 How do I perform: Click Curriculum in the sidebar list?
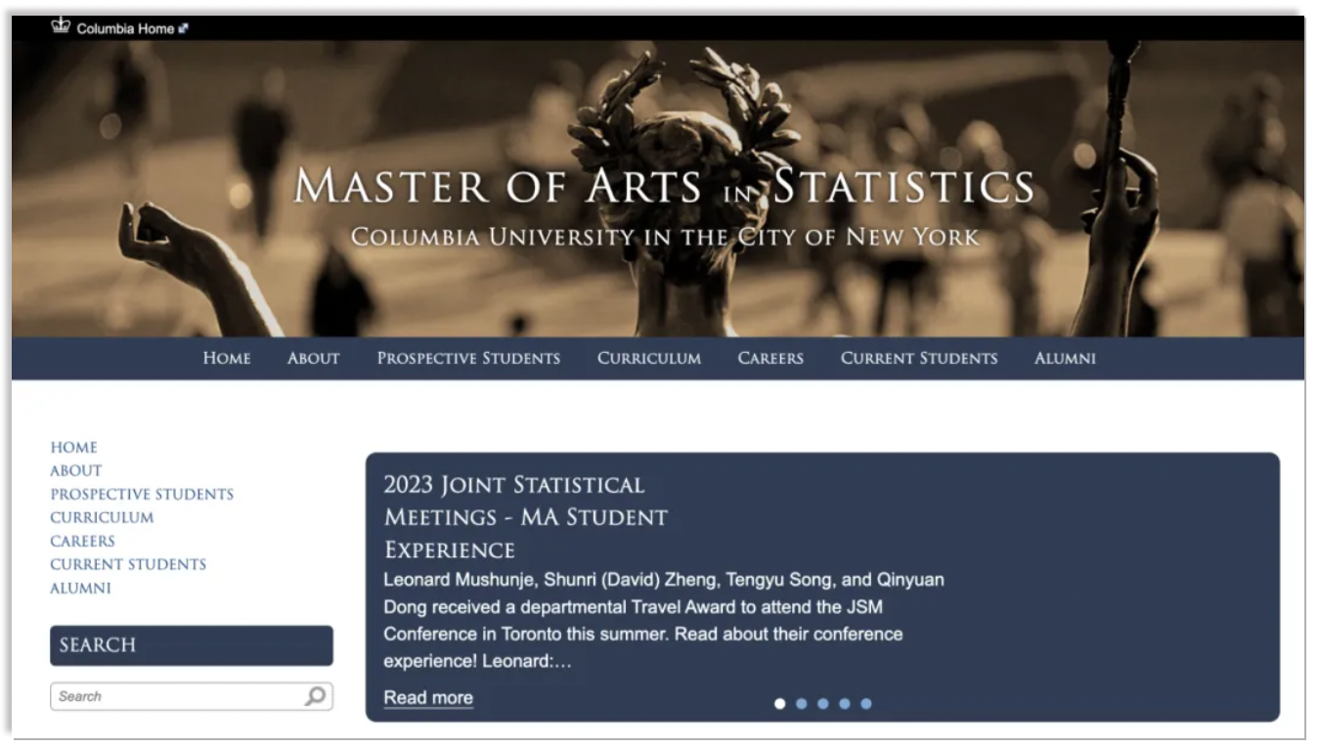pyautogui.click(x=102, y=518)
